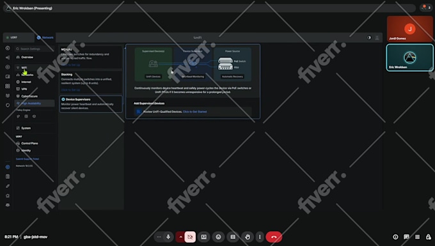Click the 'Automatic Recovery' diagram label
This screenshot has height=246, width=435.
pos(232,77)
